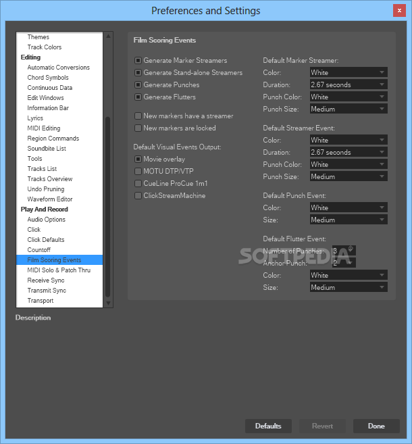Select Receive Sync preferences
Viewport: 412px width, 444px height.
click(x=46, y=280)
